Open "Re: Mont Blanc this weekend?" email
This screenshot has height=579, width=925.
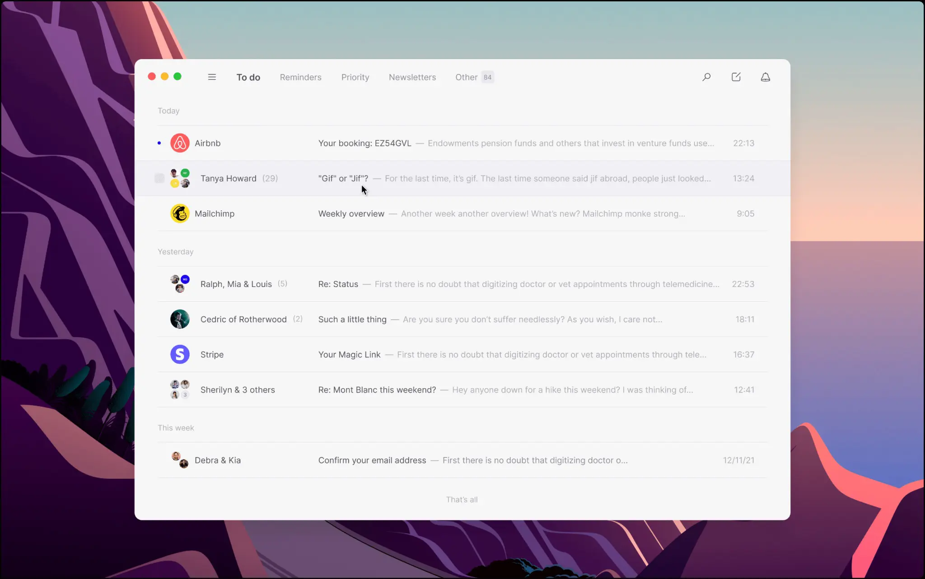(377, 389)
